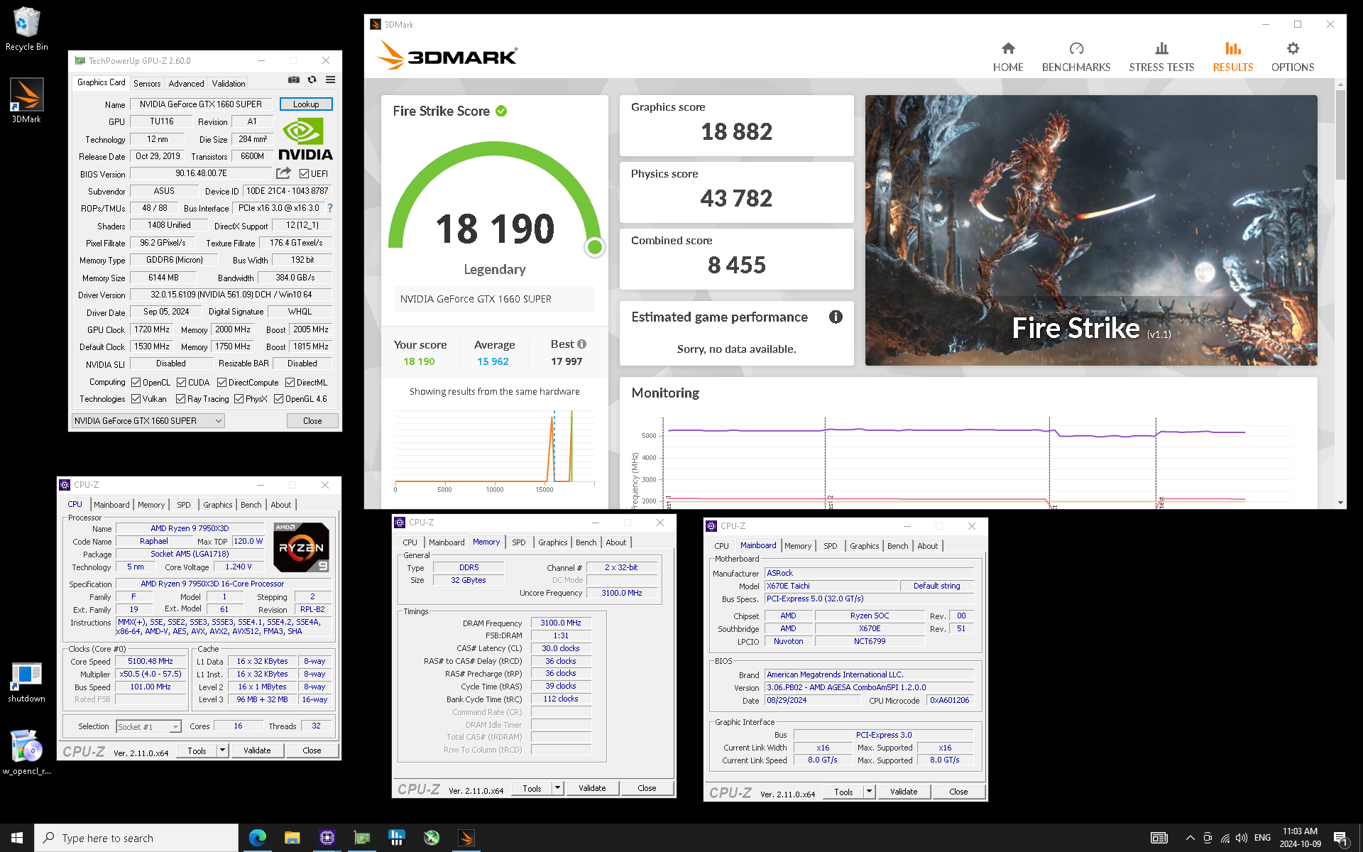1363x852 pixels.
Task: Click Lookup button in GPU-Z
Action: coord(306,104)
